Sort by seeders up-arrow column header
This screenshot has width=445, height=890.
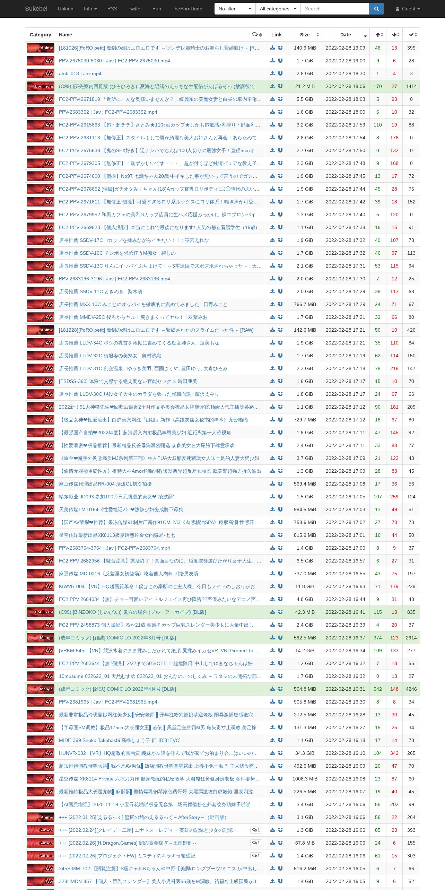(x=378, y=35)
